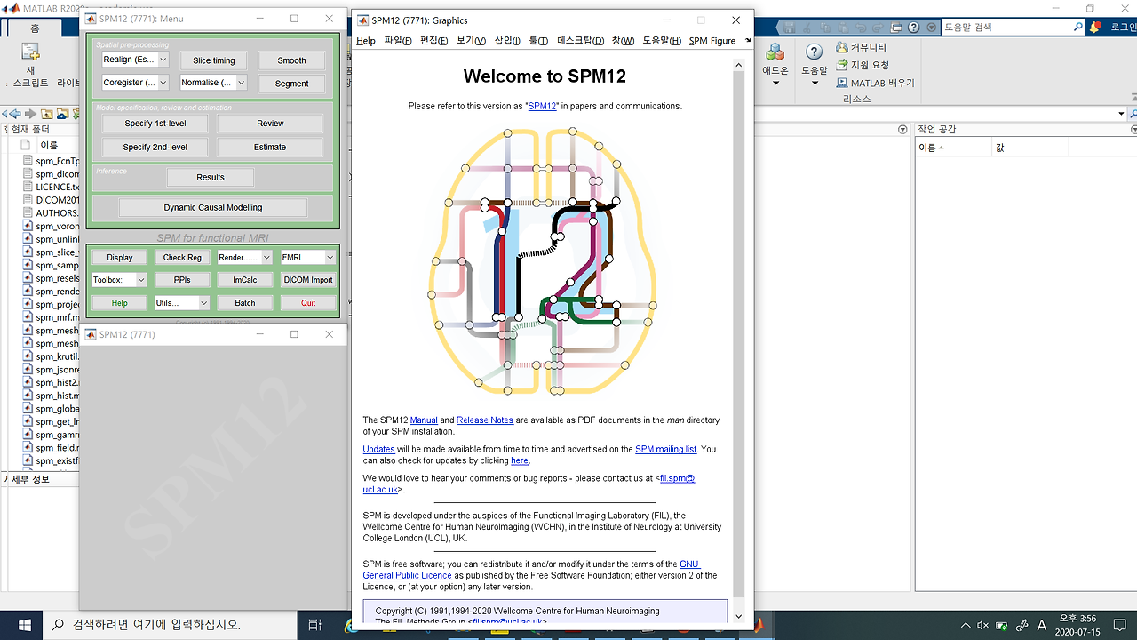Viewport: 1137px width, 640px height.
Task: Expand the Add-Ons dropdown arrow
Action: (x=775, y=84)
